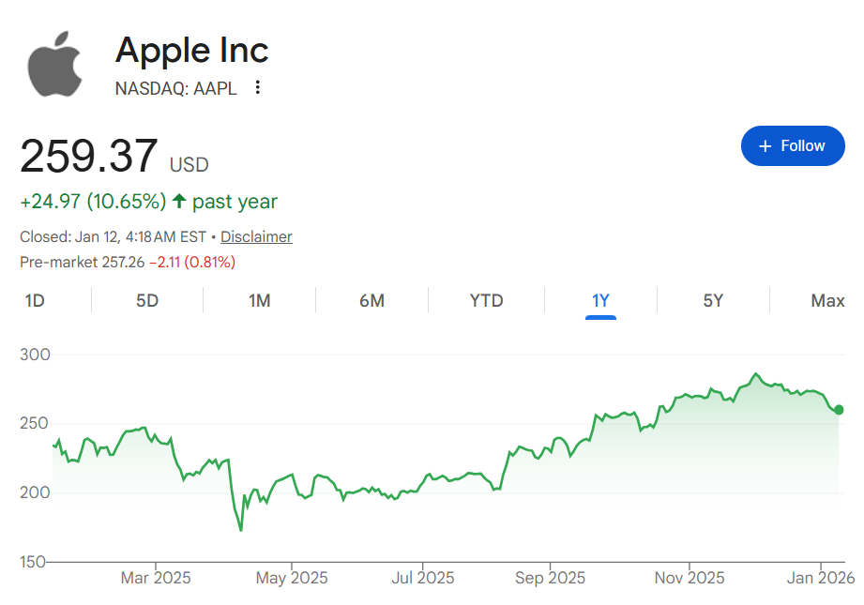Screen dimensions: 864x605
Task: Open the three-dot more options menu
Action: coord(258,88)
